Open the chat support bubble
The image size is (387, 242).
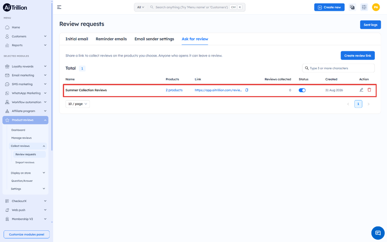[x=378, y=233]
